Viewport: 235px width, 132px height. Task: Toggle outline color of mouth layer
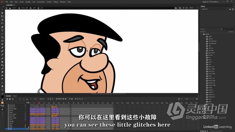[25, 122]
